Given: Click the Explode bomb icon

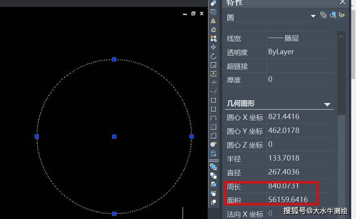Looking at the screenshot, I should click(x=213, y=144).
